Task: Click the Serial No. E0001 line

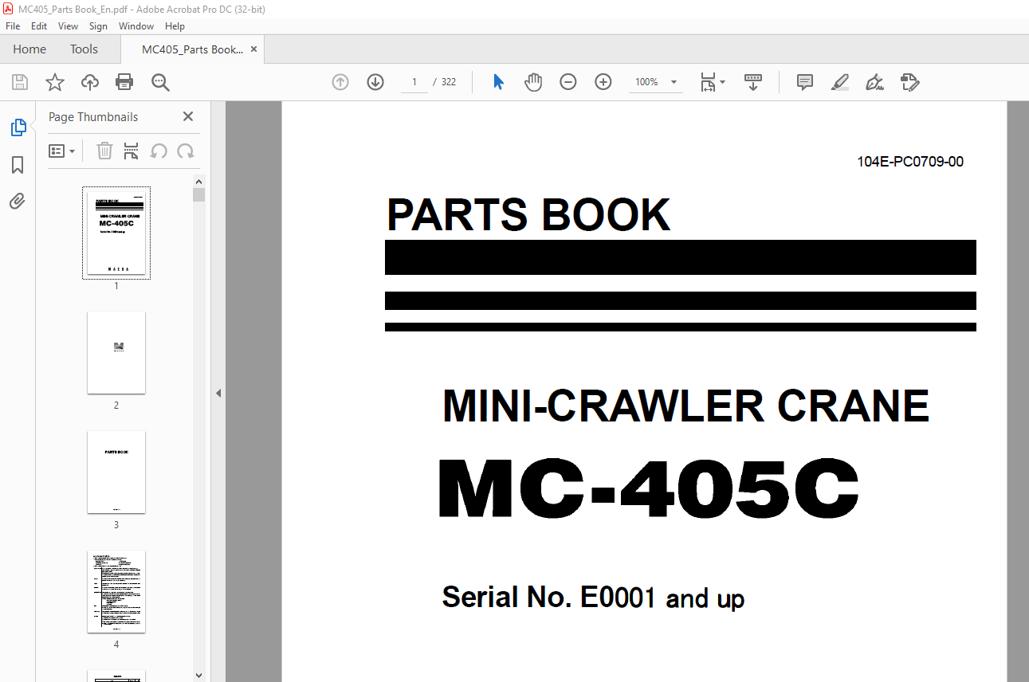Action: (x=593, y=597)
